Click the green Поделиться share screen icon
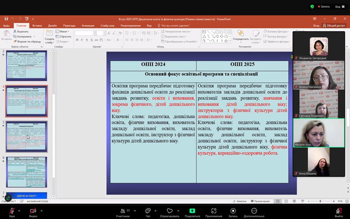The width and height of the screenshot is (350, 219). (192, 210)
